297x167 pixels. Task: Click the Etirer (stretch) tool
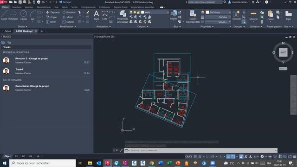pyautogui.click(x=51, y=22)
